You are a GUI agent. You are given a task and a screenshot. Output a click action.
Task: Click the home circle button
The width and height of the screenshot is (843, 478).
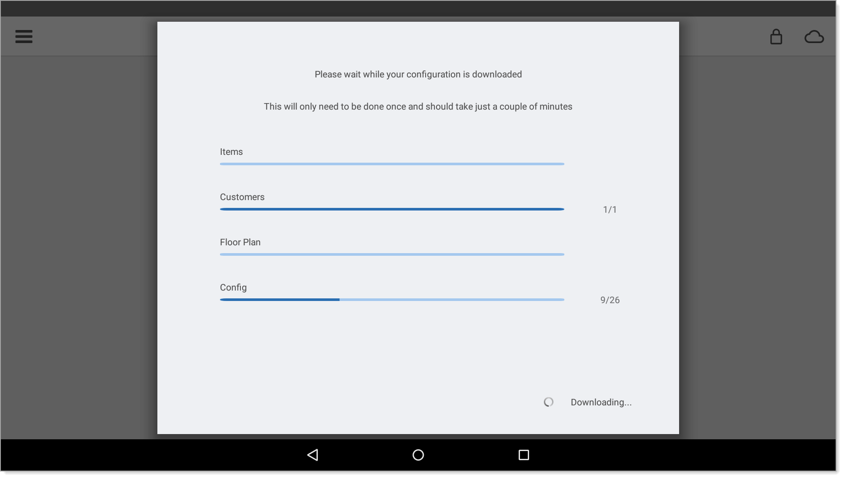tap(418, 455)
